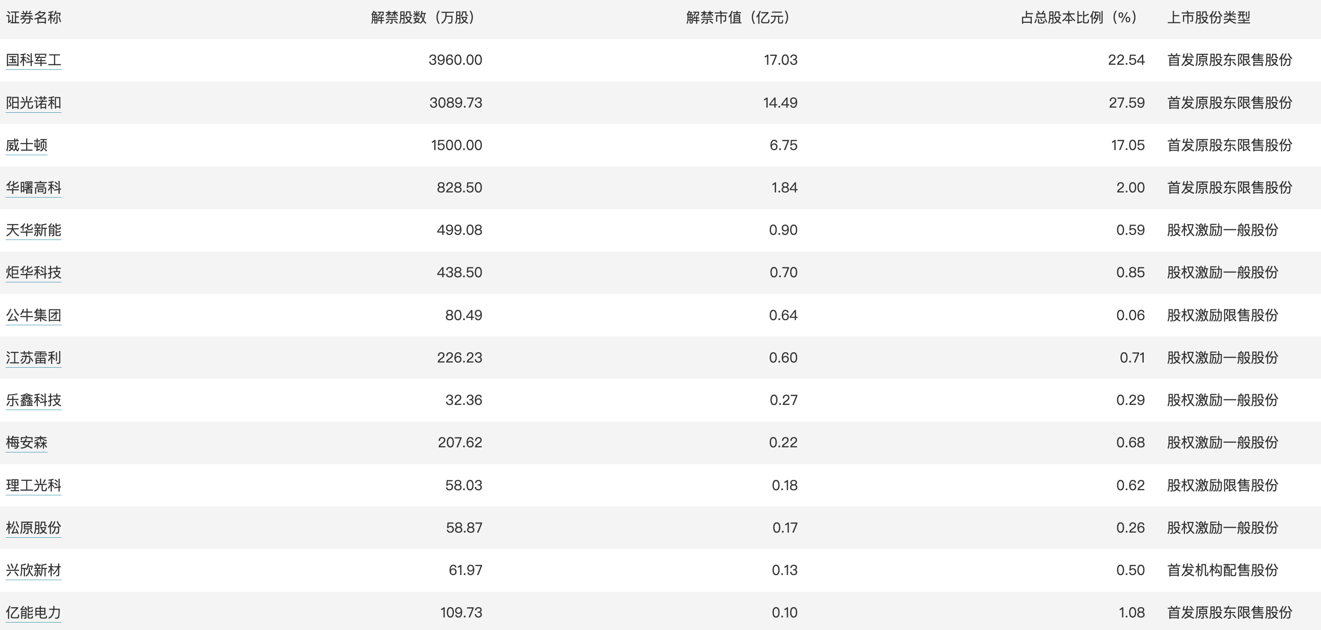This screenshot has height=630, width=1321.
Task: Click the 证券名称 column header
Action: coord(33,18)
